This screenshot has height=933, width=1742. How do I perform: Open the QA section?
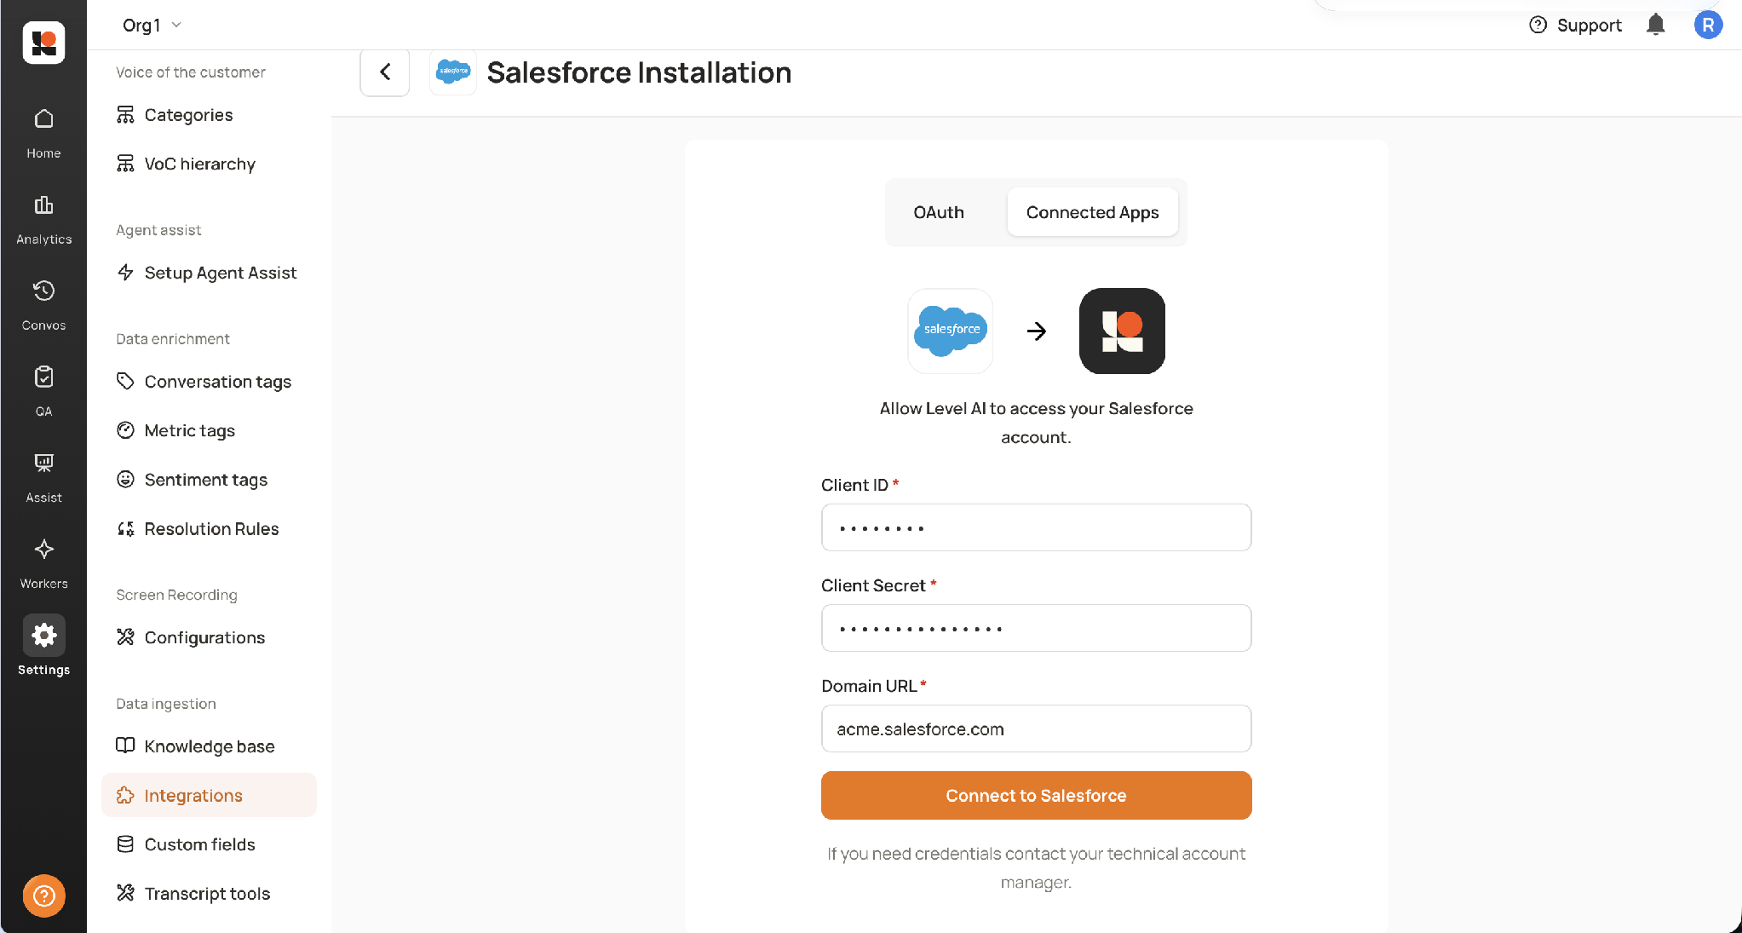[x=43, y=392]
